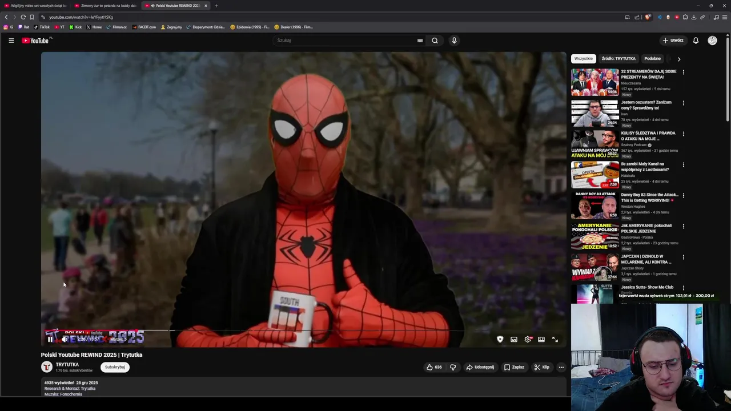The image size is (731, 411).
Task: Open the Brave Shields lion icon
Action: [647, 17]
